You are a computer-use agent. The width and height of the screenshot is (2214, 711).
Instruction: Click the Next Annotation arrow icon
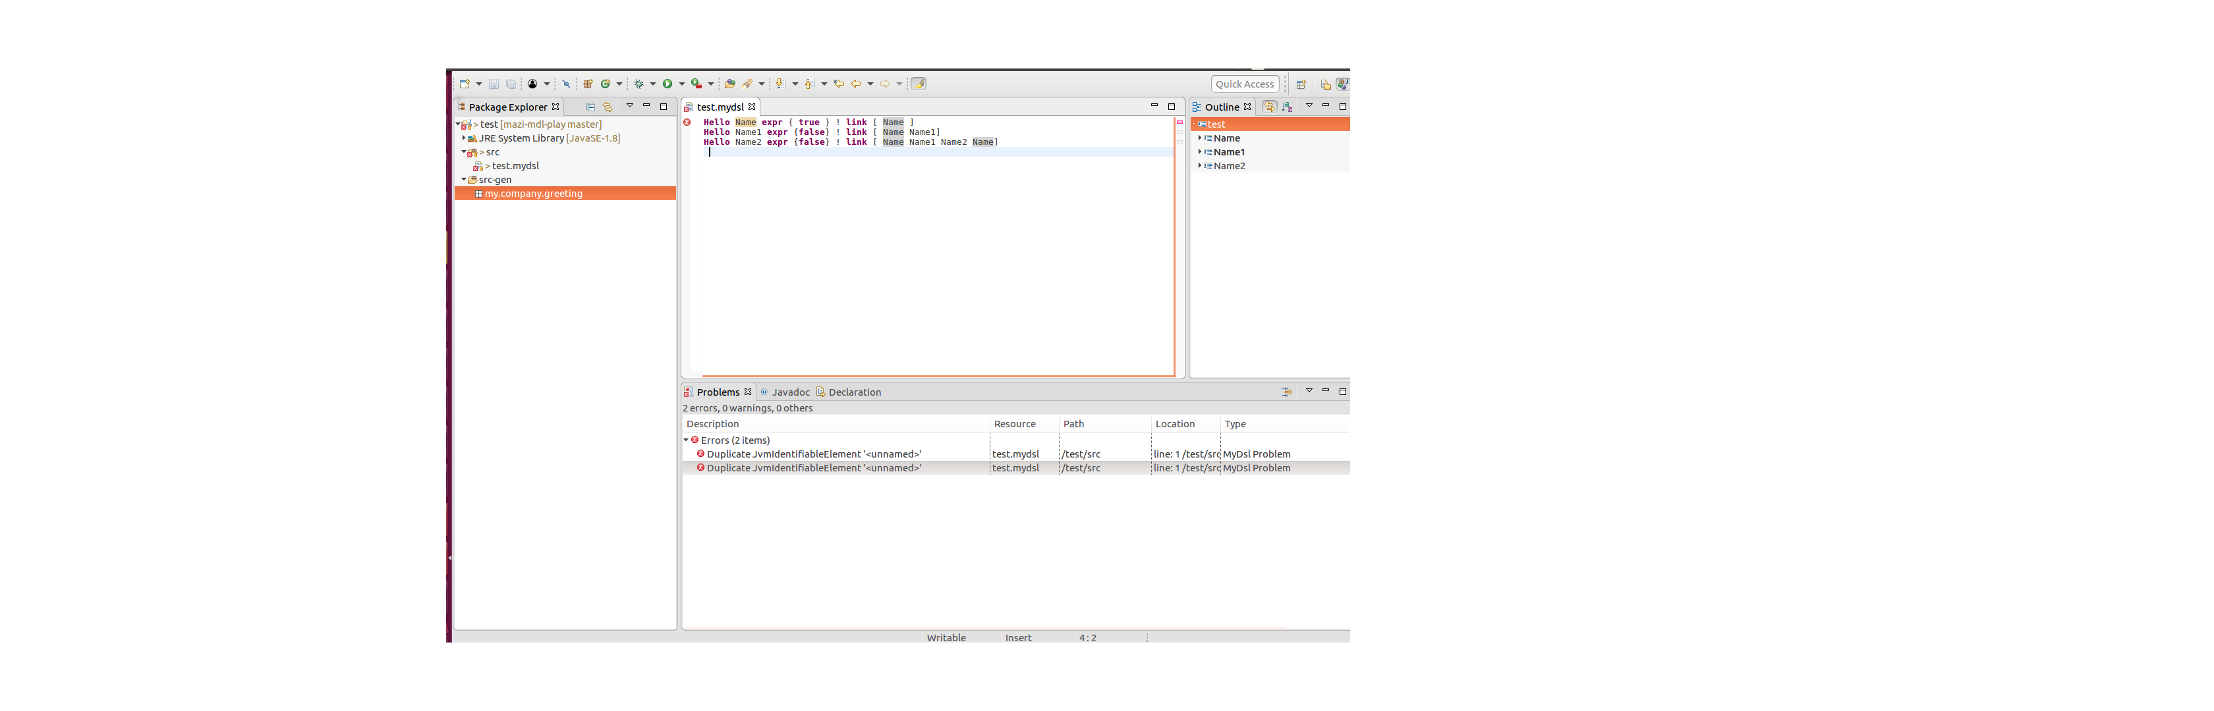780,84
